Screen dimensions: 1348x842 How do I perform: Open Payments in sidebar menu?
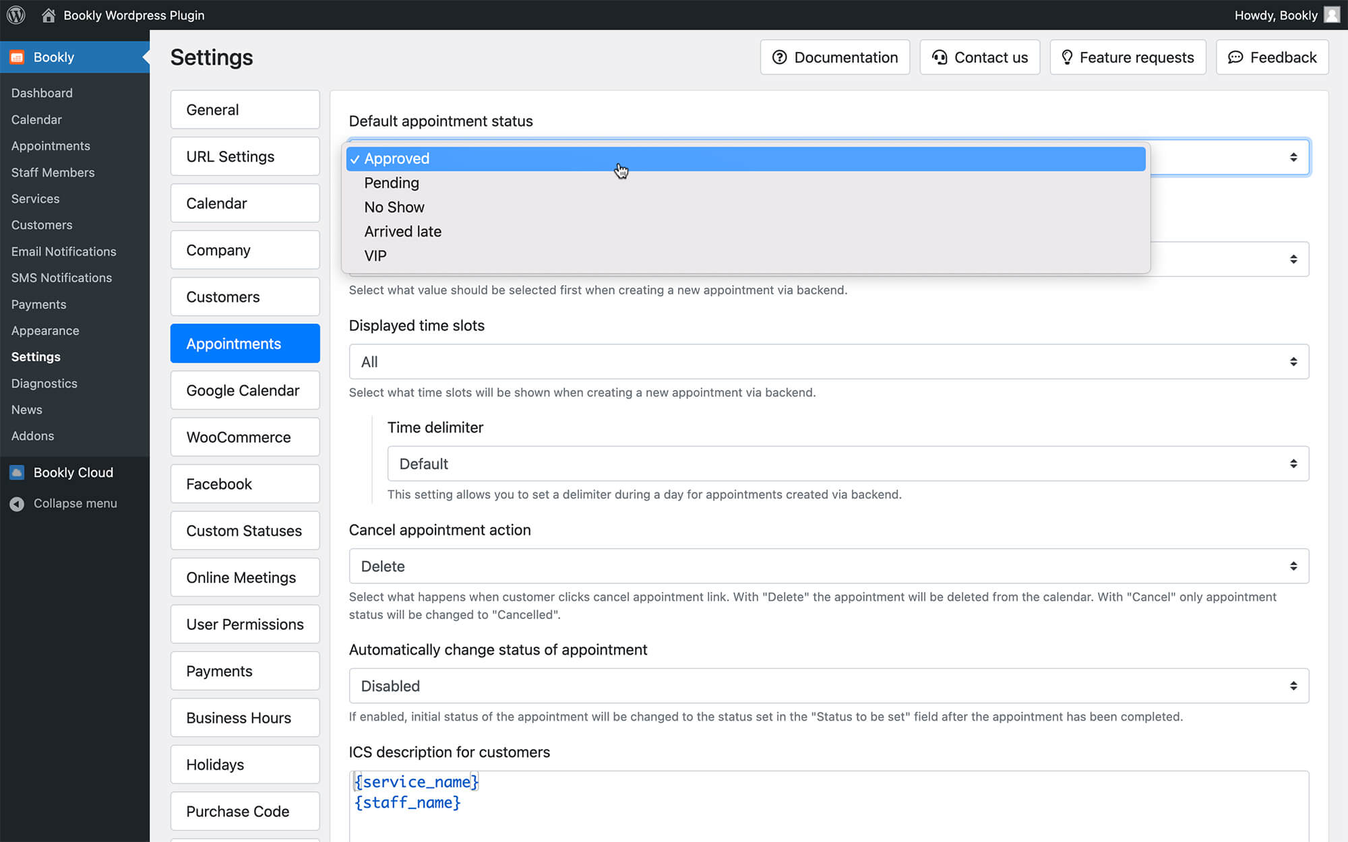pyautogui.click(x=38, y=304)
